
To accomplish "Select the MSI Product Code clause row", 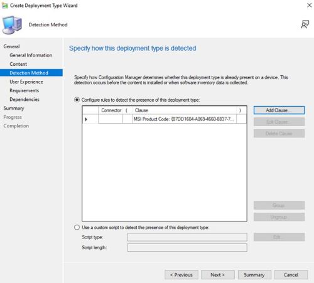I will coord(165,119).
